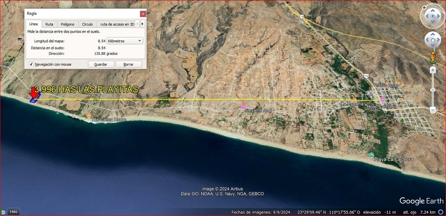Show more ruler tabs with the right arrow
Viewport: 446px width, 216px height.
click(x=142, y=24)
